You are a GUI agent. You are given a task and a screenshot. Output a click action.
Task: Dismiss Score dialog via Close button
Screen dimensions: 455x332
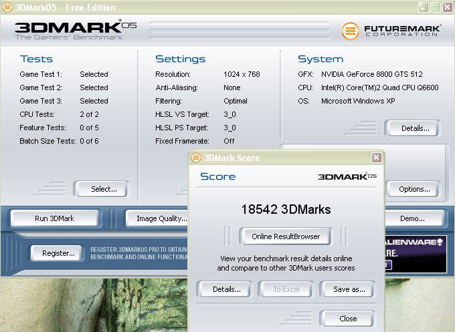[x=348, y=319]
